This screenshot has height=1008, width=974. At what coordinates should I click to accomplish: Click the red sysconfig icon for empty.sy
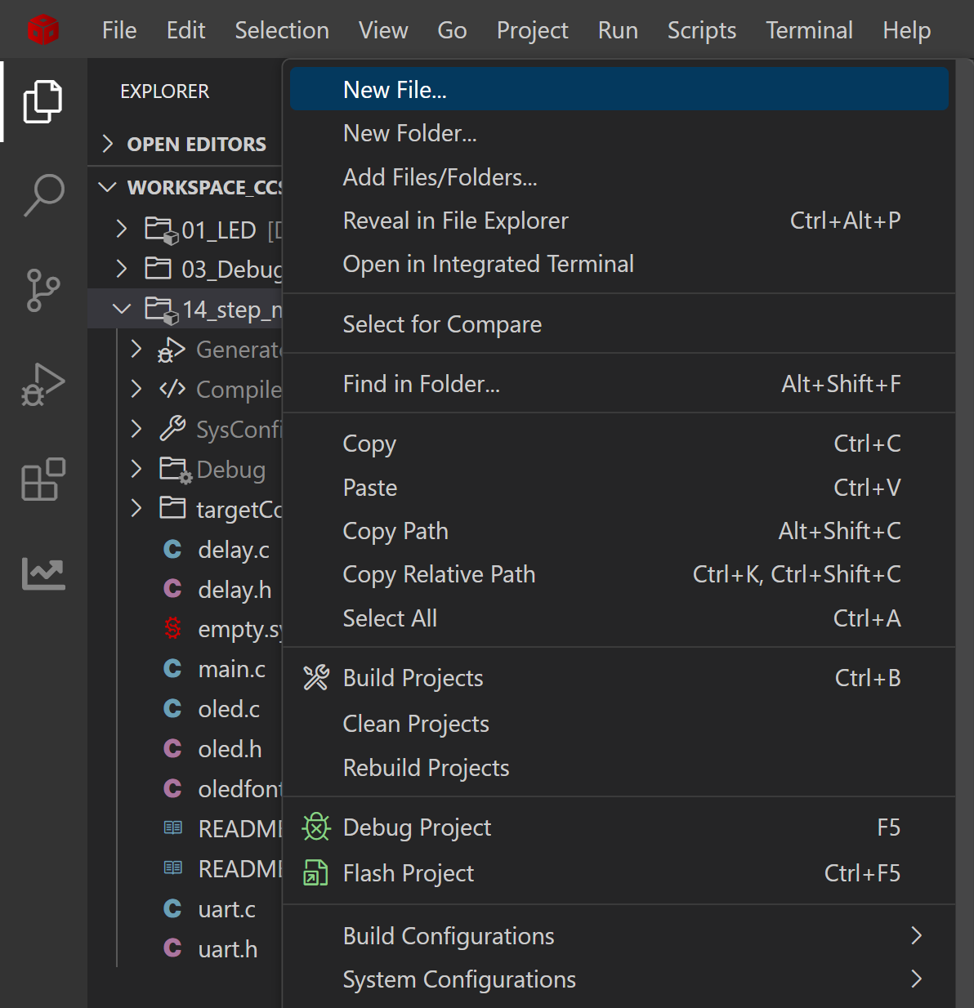pyautogui.click(x=172, y=629)
